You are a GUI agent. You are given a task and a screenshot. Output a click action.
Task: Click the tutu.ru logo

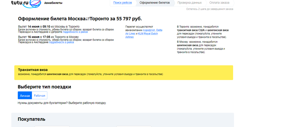26,4
